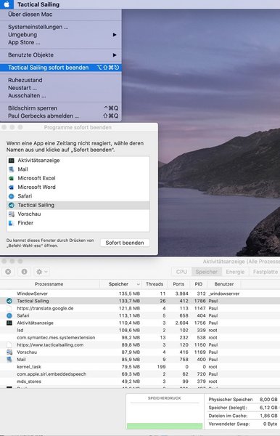This screenshot has height=436, width=280.
Task: Click Vorschau icon in process list
Action: (x=9, y=352)
